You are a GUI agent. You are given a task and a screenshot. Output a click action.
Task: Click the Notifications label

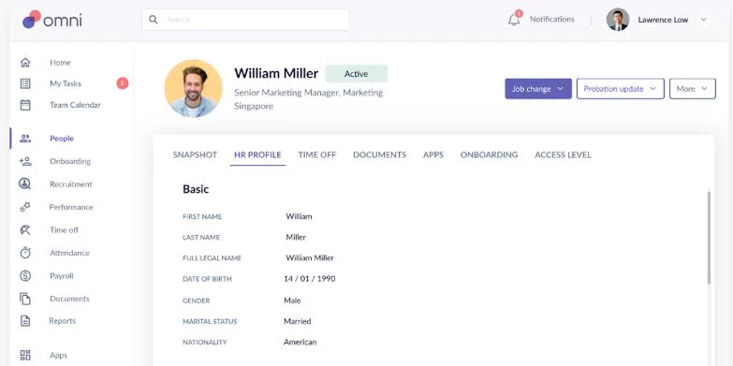pos(552,19)
